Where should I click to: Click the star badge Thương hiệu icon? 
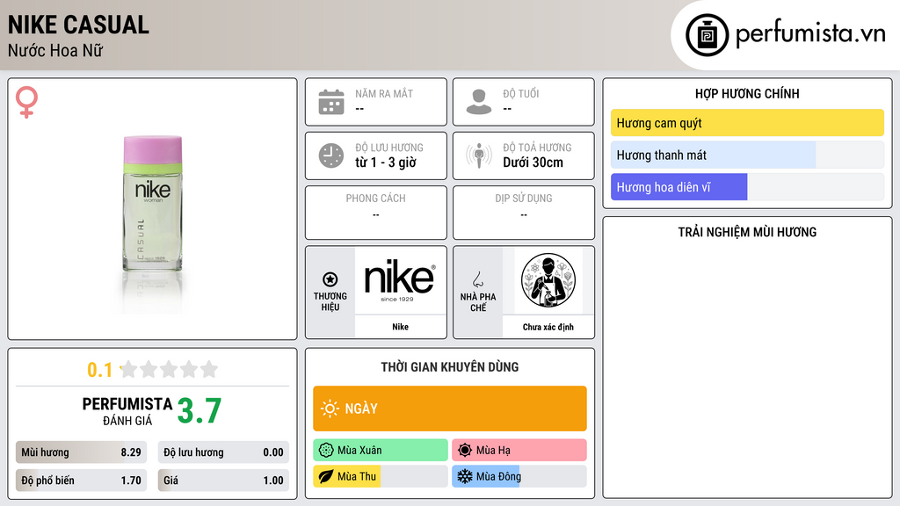[x=330, y=279]
